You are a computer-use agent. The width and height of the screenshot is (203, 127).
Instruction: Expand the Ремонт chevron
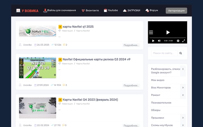point(183,95)
